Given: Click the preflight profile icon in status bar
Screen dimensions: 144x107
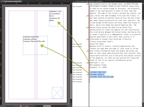Looking at the screenshot, I should click(21, 106).
